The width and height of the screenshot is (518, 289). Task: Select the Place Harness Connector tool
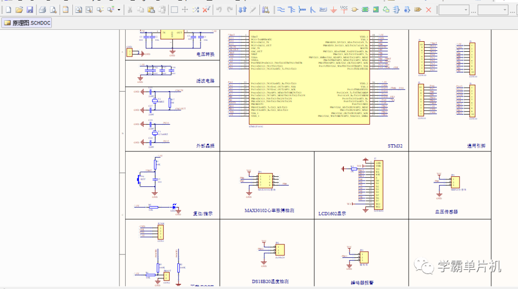click(397, 10)
